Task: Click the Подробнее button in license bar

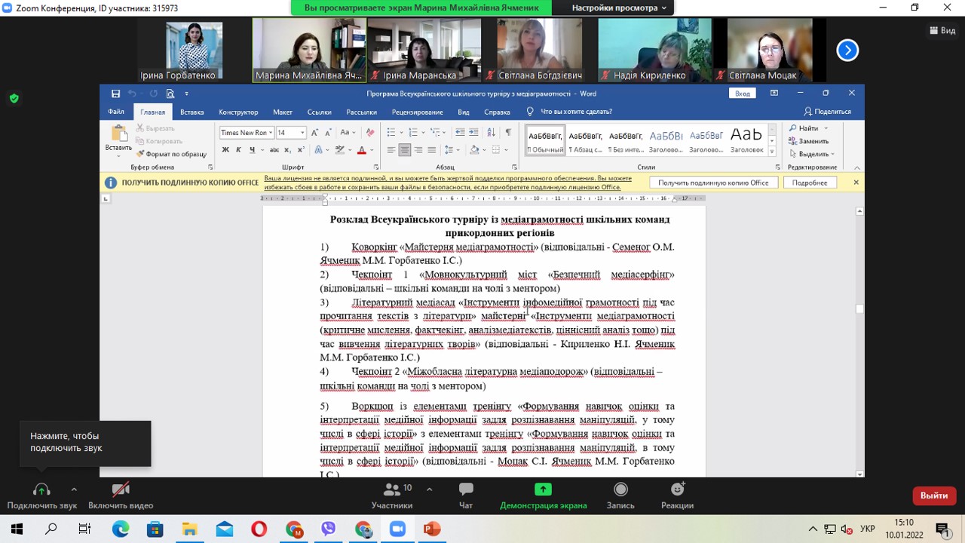Action: point(810,183)
